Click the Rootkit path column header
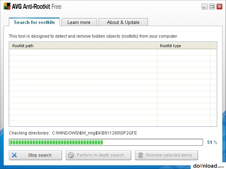This screenshot has height=169, width=226. [x=83, y=46]
